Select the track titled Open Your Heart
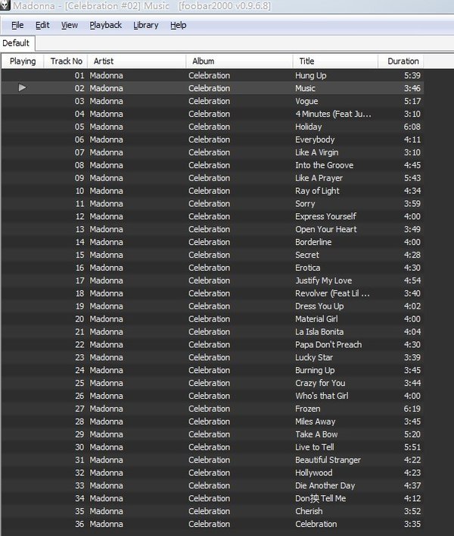 coord(213,229)
